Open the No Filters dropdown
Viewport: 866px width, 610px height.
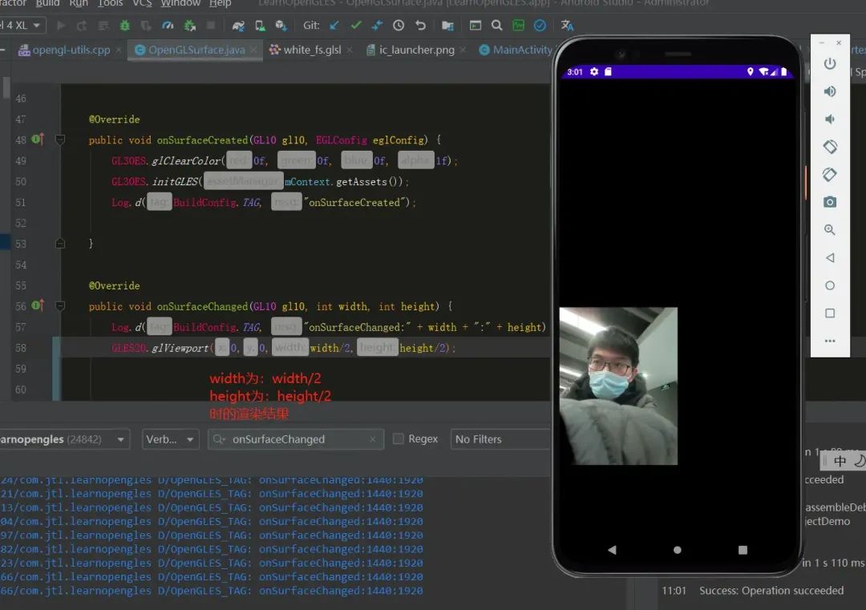point(500,439)
